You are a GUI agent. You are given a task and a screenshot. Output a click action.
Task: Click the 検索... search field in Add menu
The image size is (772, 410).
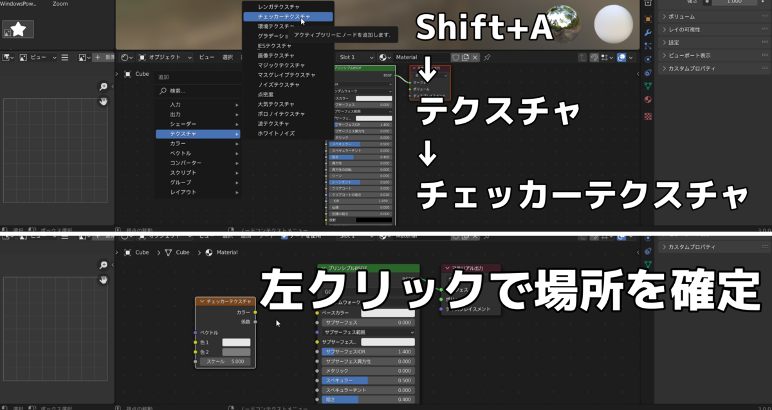pyautogui.click(x=198, y=91)
